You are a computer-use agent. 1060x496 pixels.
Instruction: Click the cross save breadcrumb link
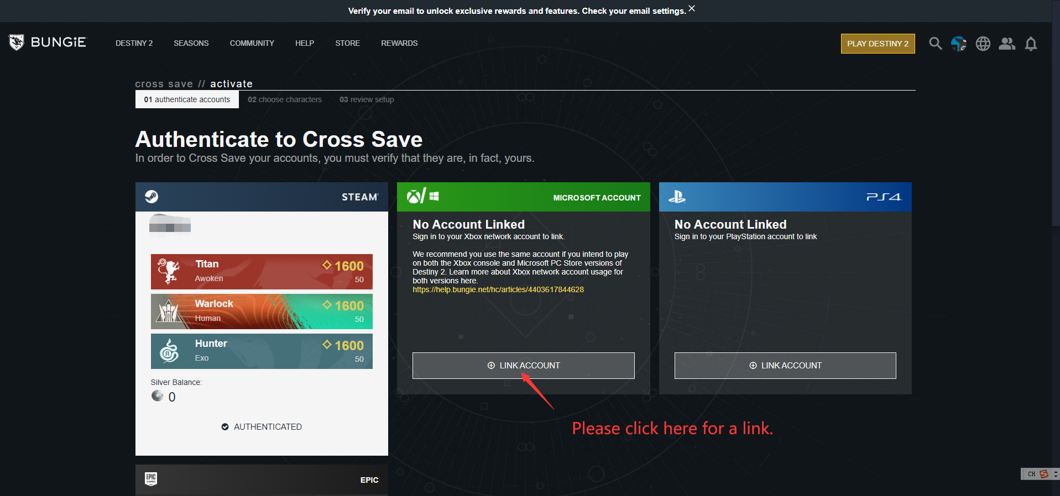[x=164, y=84]
